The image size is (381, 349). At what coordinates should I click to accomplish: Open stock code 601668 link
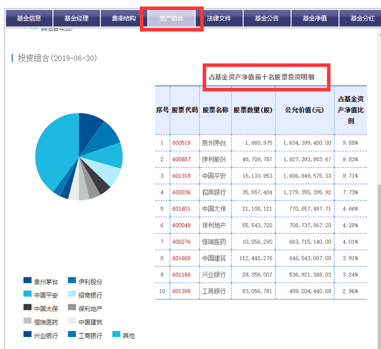pos(181,258)
